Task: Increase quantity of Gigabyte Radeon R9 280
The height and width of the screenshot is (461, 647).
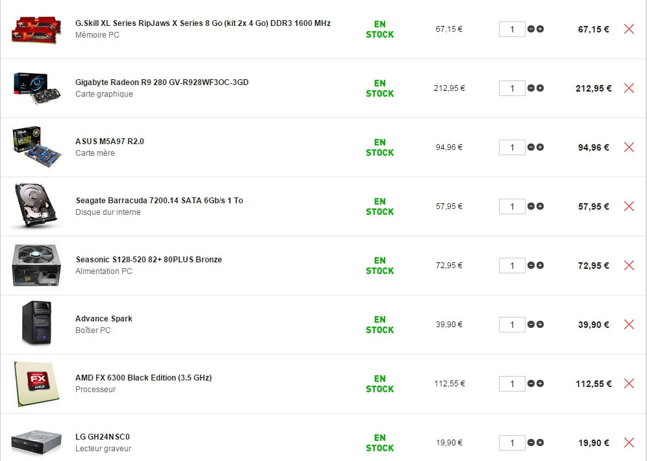Action: (x=540, y=88)
